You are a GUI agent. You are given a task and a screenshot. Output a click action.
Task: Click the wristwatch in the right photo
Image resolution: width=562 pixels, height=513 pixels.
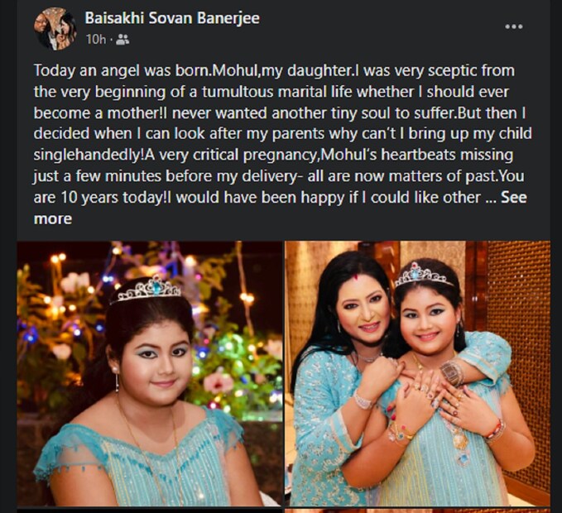452,373
